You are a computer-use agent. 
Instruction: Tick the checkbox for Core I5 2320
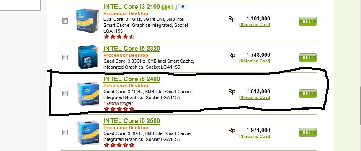tap(65, 57)
